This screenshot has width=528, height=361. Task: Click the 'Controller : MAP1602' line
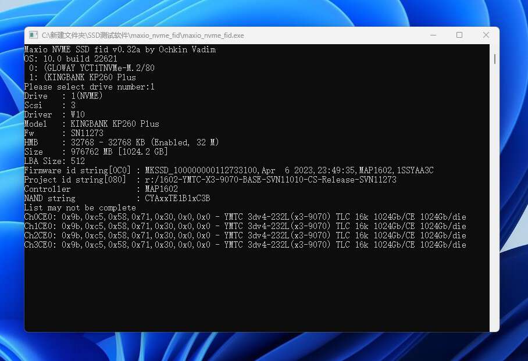101,189
